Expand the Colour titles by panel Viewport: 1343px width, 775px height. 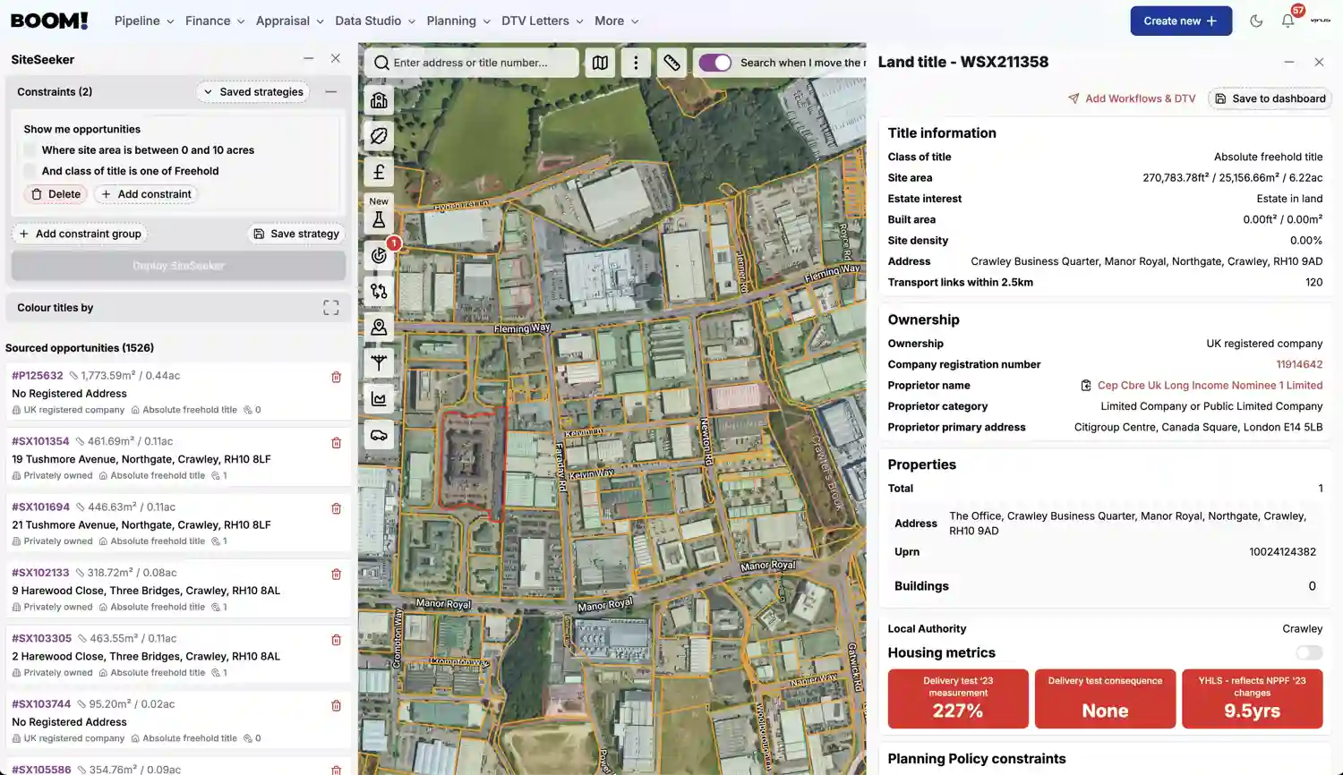pyautogui.click(x=330, y=308)
